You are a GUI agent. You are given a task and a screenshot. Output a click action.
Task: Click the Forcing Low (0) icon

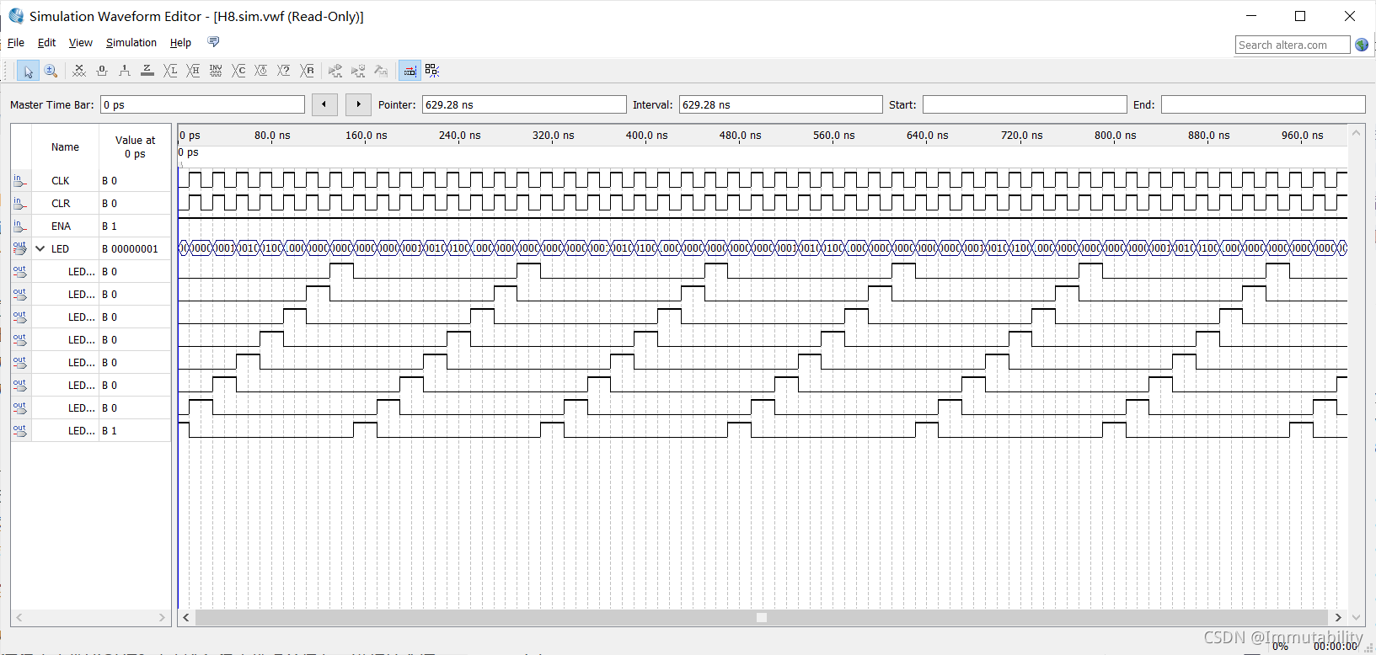click(x=102, y=72)
